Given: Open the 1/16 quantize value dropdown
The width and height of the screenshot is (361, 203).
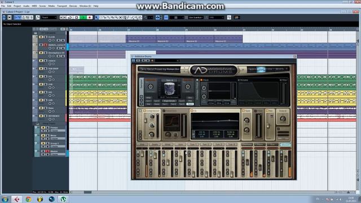Looking at the screenshot, I should click(217, 17).
